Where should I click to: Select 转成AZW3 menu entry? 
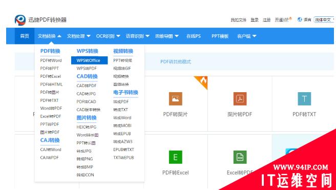123,141
